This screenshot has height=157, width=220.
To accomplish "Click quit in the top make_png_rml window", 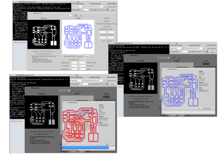I will click(81, 15).
